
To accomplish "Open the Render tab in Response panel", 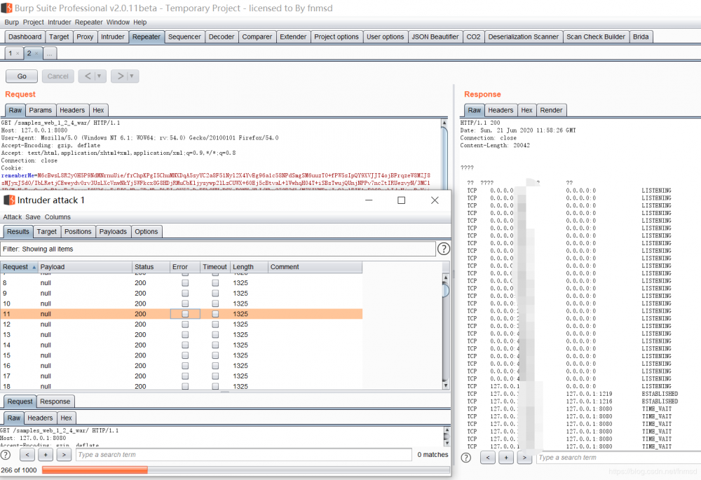I will (551, 110).
